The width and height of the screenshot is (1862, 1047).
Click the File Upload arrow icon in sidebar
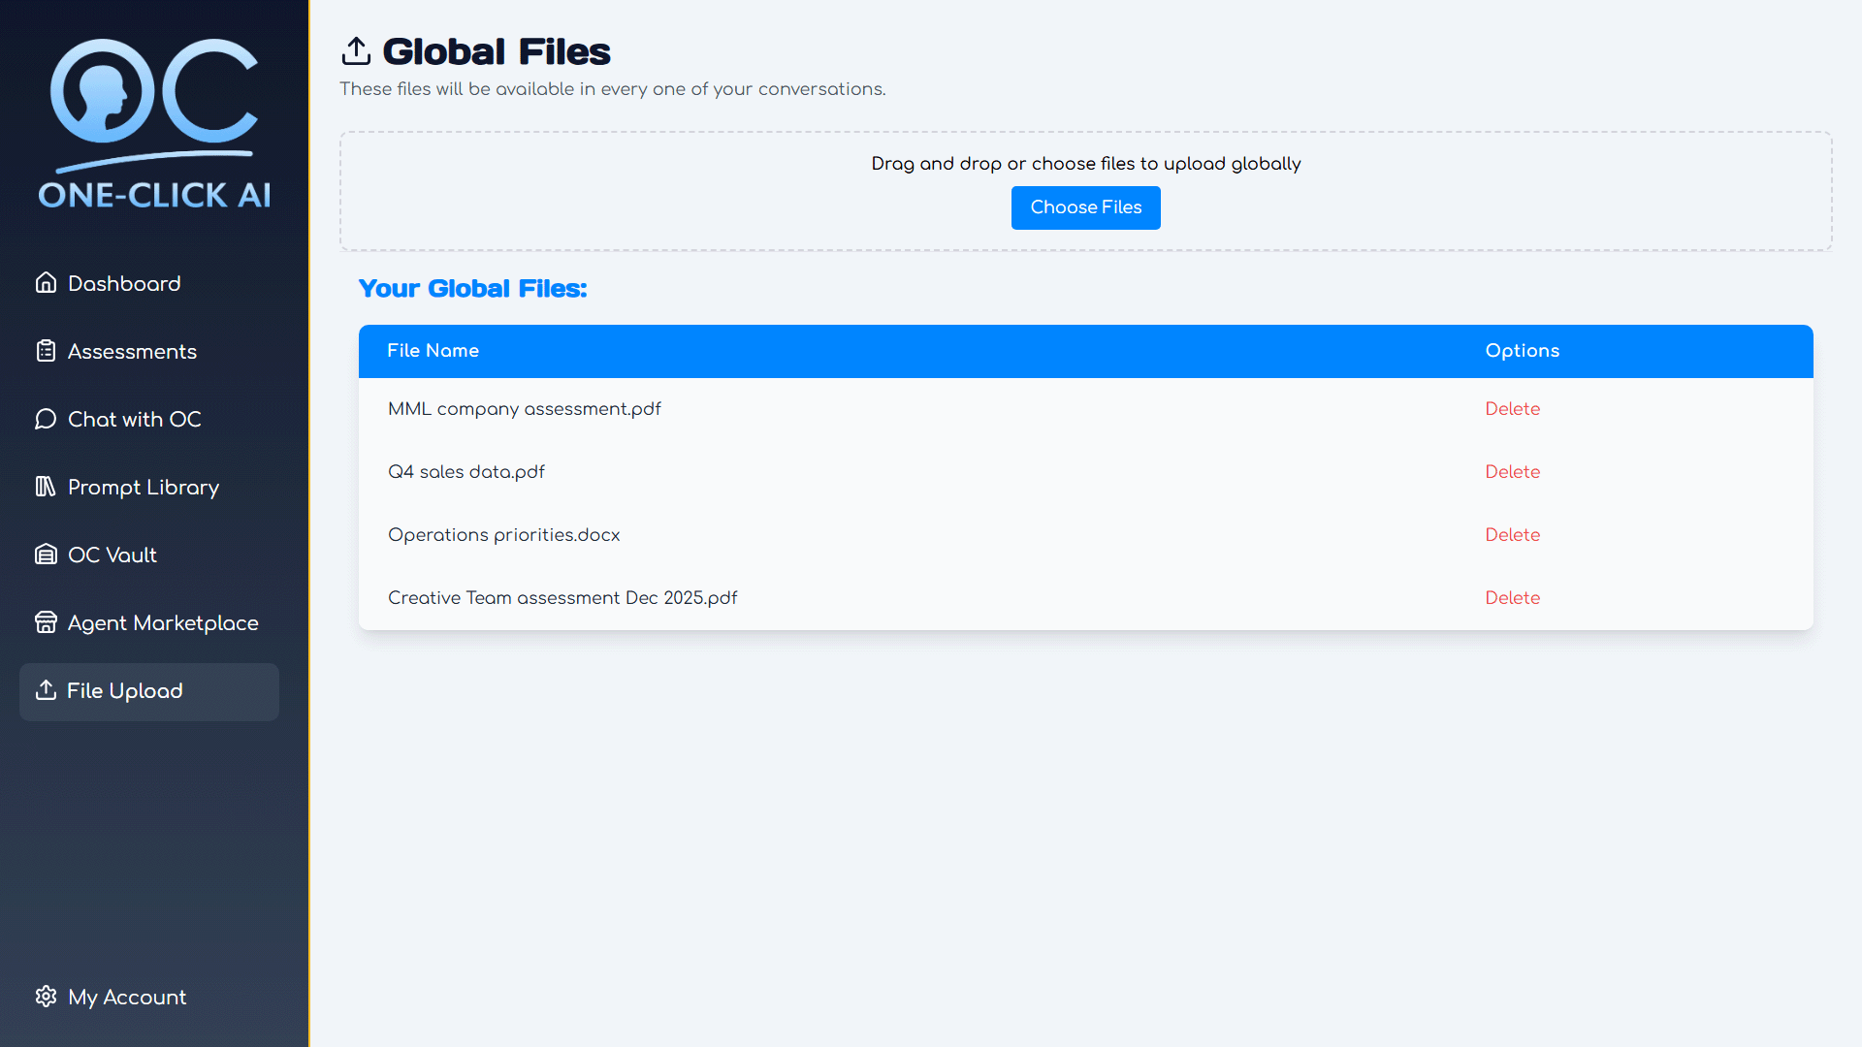46,690
